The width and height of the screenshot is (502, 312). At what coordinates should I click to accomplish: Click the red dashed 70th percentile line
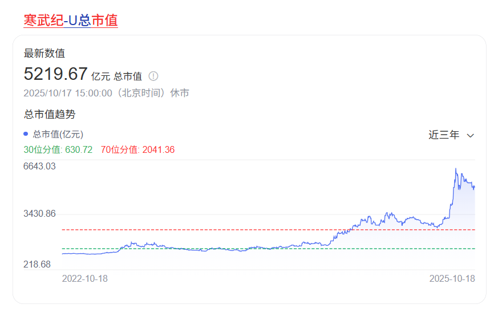click(x=268, y=230)
